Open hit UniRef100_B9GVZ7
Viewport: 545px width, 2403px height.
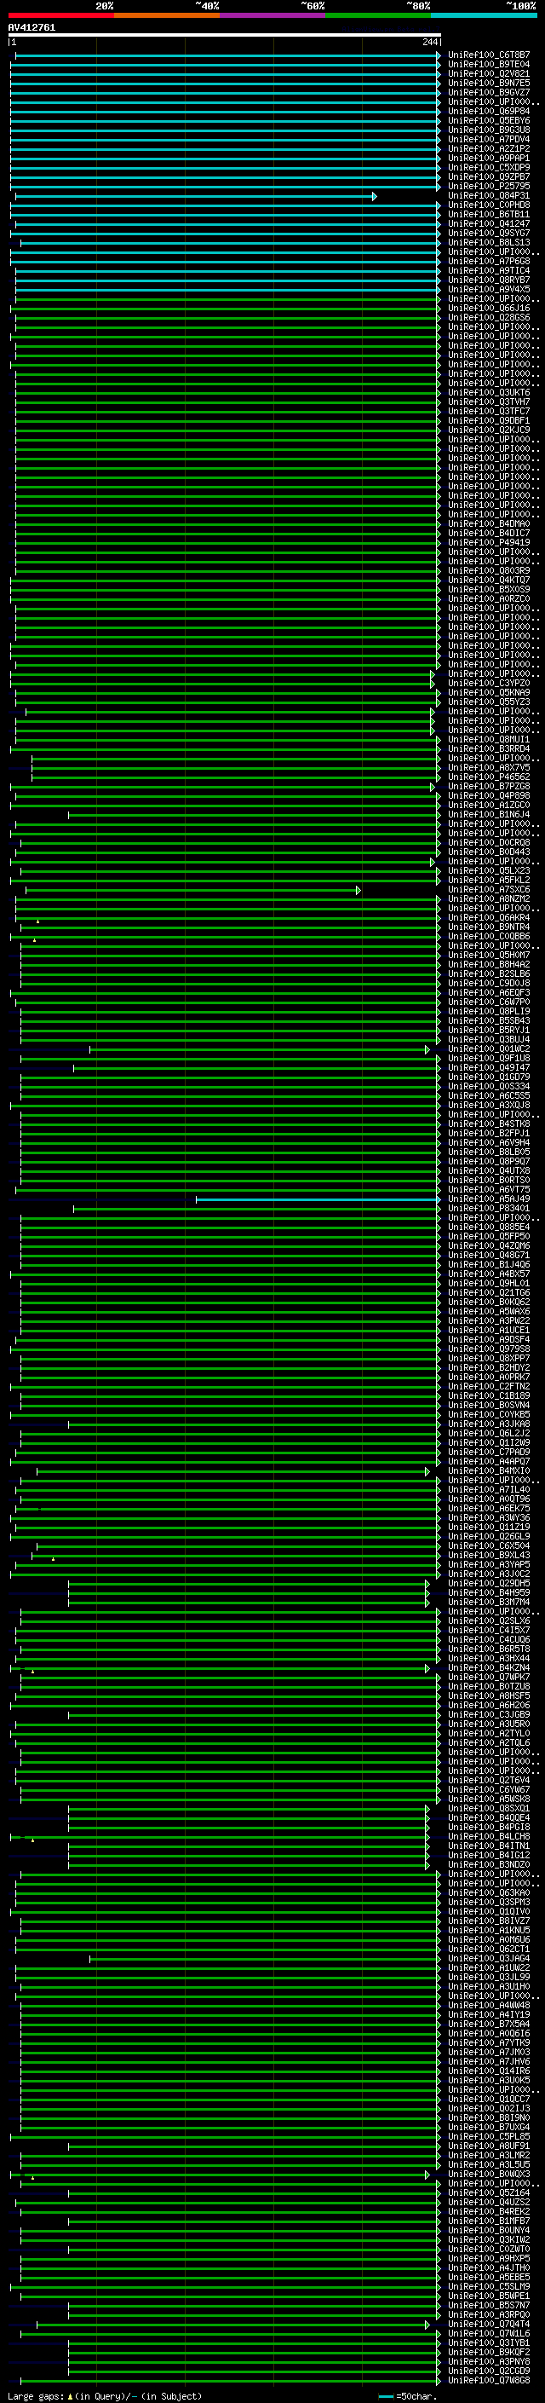(x=488, y=92)
